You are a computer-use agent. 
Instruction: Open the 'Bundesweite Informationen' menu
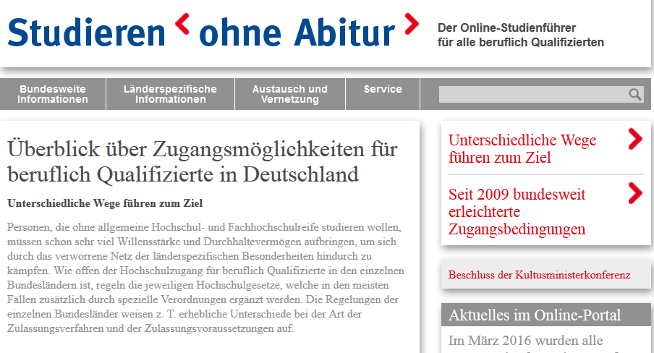click(x=53, y=94)
